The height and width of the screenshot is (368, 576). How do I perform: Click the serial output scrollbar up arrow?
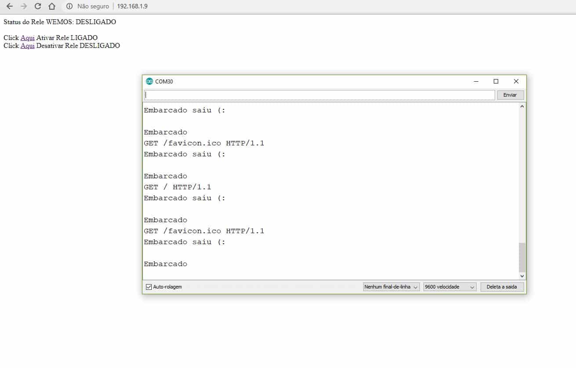[x=522, y=106]
